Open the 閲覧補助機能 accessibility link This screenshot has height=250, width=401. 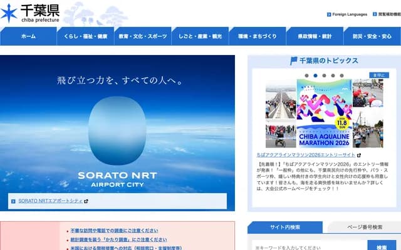[390, 14]
